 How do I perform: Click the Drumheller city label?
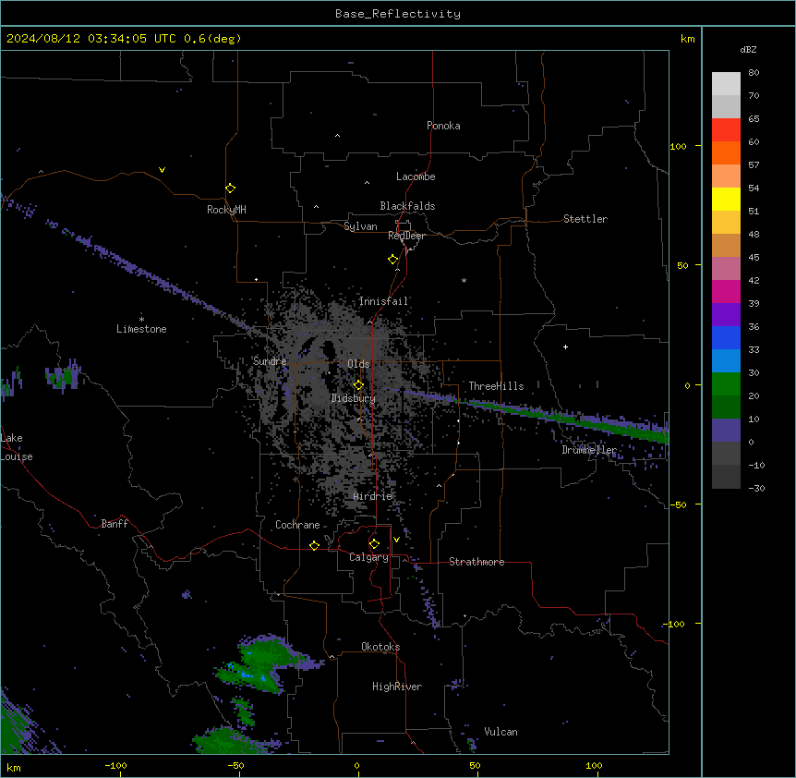(589, 450)
